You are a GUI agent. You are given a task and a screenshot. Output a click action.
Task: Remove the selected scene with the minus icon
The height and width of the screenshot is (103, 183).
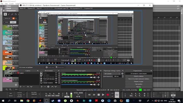pyautogui.click(x=24, y=87)
